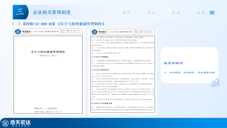Screen dimensions: 227x128
Task: Click "编制部门：工程管理部" on cover page
Action: click(46, 108)
